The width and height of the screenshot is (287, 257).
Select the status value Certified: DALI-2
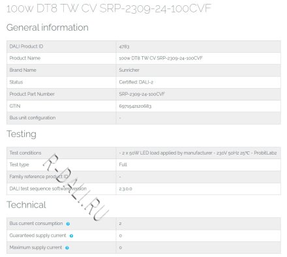point(136,82)
